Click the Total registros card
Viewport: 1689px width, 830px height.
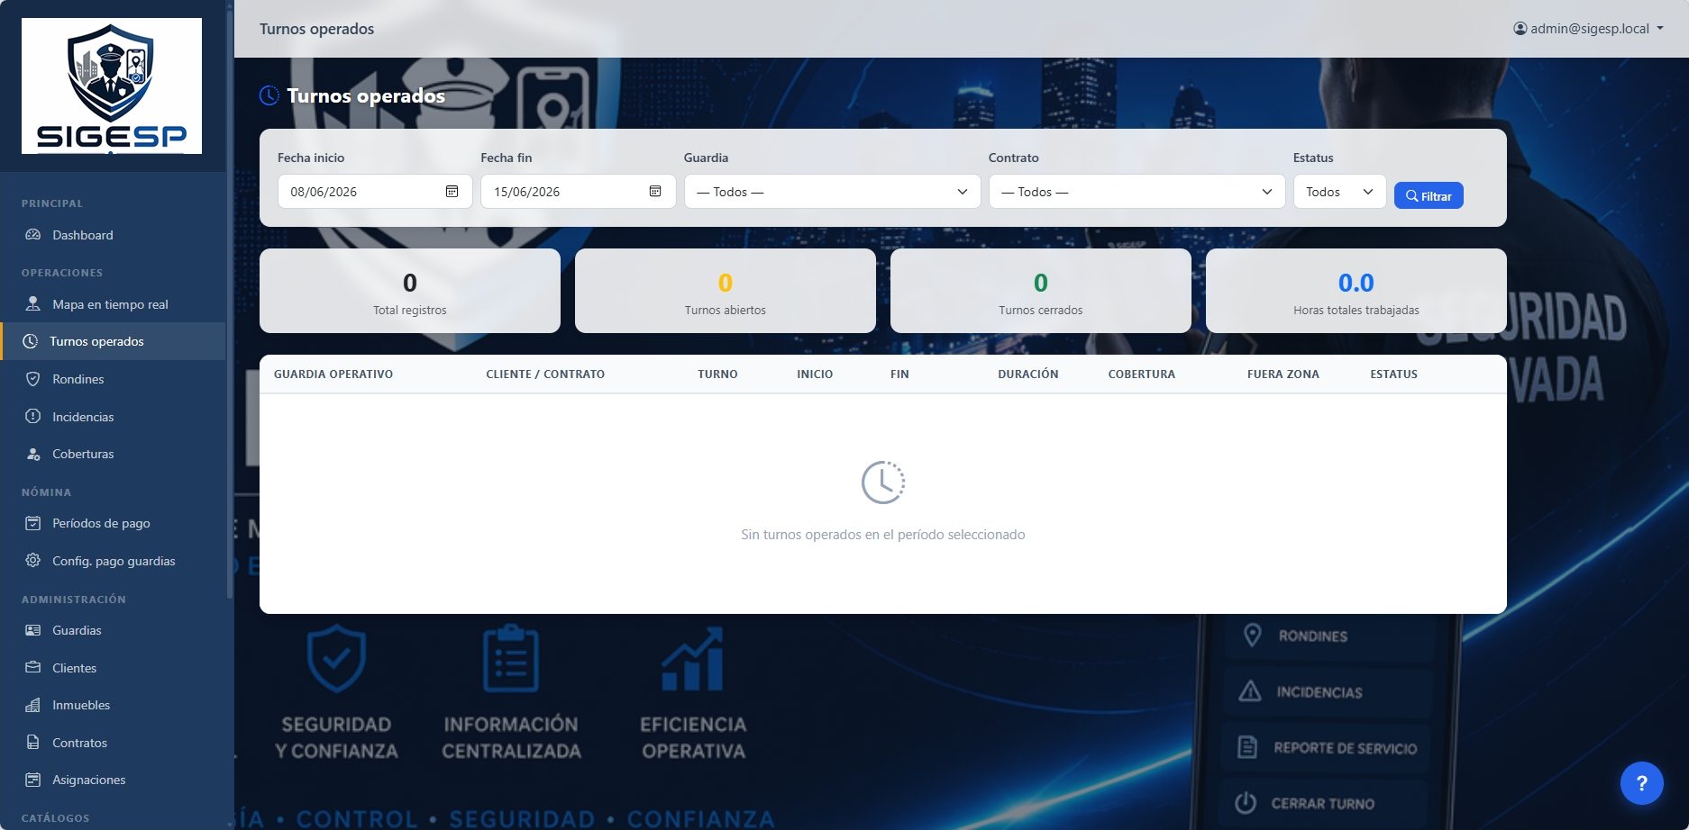coord(410,291)
